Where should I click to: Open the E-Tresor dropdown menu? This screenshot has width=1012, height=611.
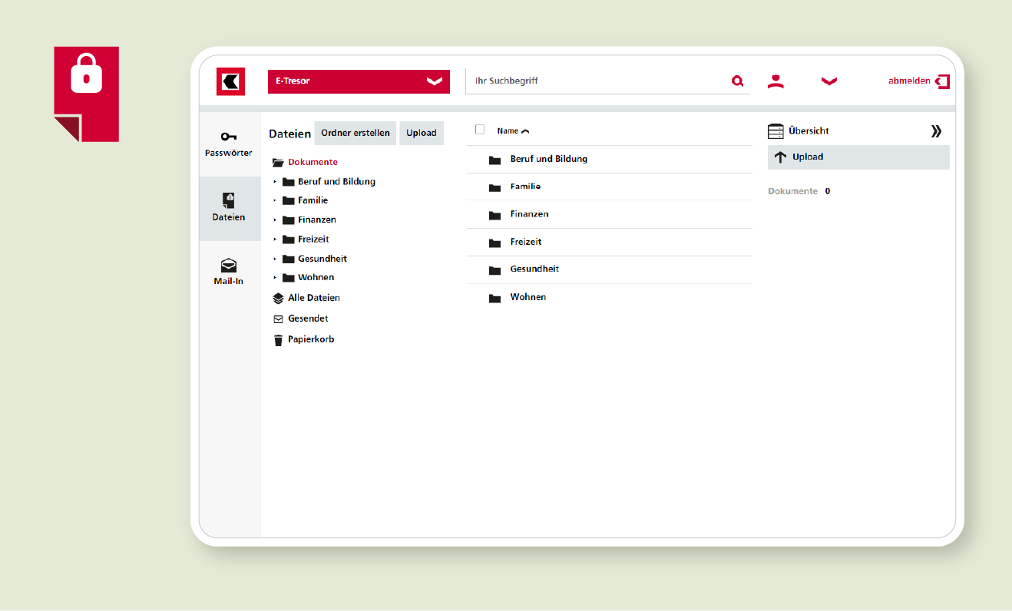tap(359, 81)
